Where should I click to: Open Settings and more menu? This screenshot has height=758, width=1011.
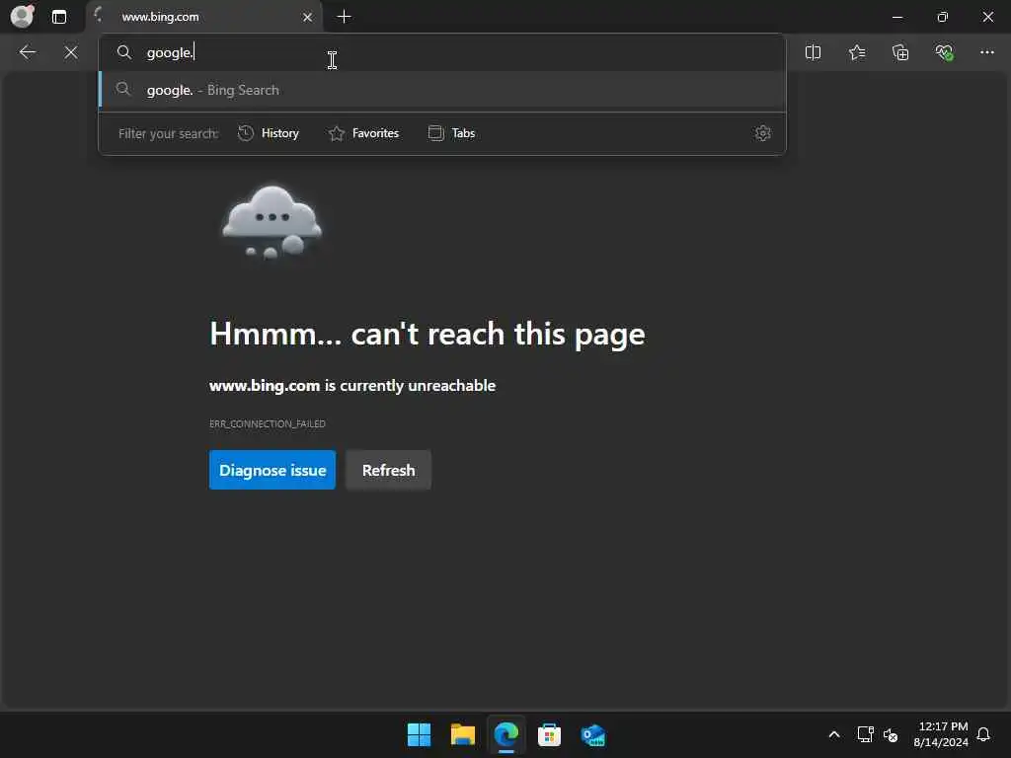point(987,52)
